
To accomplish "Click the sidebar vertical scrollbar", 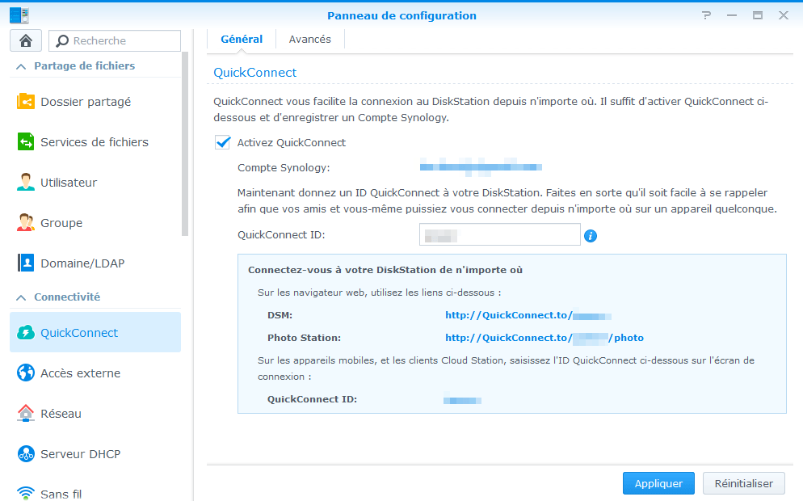I will 185,144.
